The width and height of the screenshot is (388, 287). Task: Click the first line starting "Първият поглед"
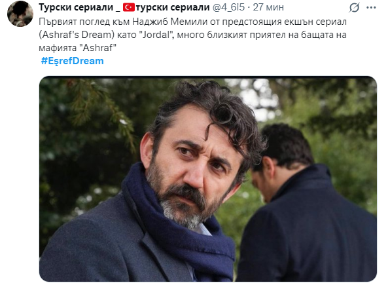click(x=192, y=22)
